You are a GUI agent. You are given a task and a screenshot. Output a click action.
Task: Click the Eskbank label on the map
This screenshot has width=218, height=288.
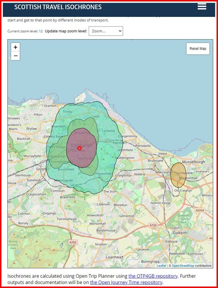(171, 242)
